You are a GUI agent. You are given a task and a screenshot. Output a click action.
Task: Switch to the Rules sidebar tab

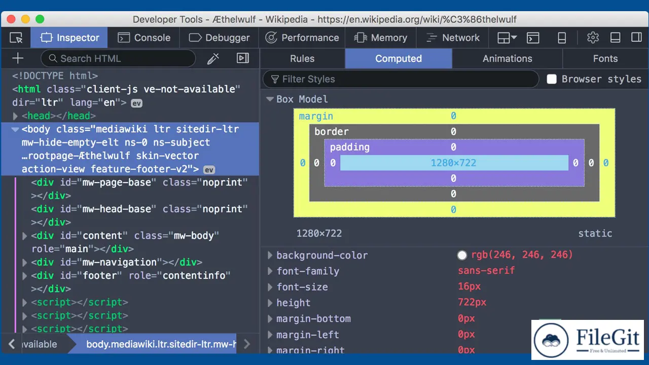coord(302,59)
